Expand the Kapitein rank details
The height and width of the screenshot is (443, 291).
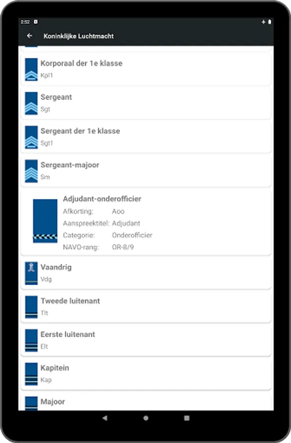[x=146, y=374]
